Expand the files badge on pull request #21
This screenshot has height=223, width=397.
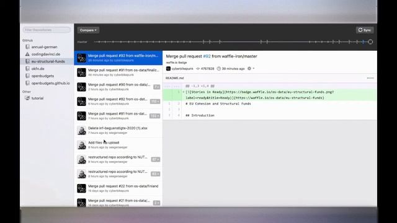click(x=157, y=203)
